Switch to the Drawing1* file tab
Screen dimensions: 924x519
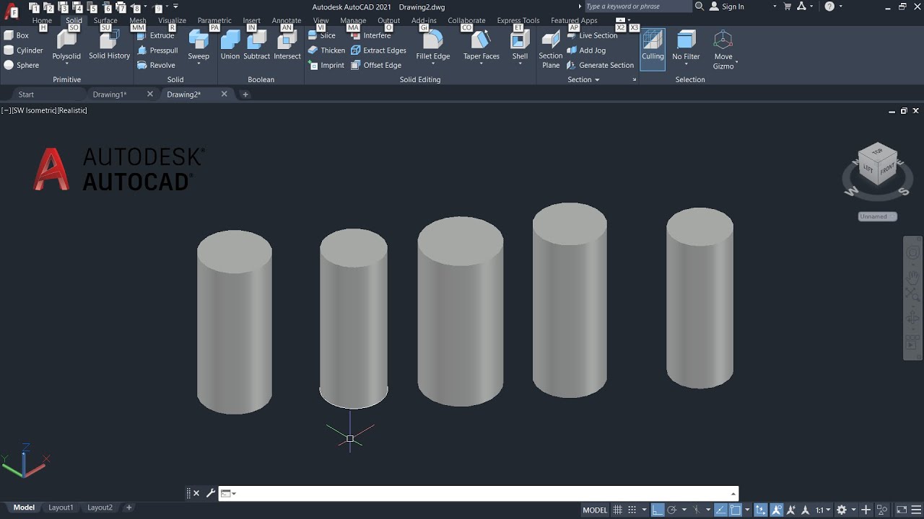coord(110,94)
